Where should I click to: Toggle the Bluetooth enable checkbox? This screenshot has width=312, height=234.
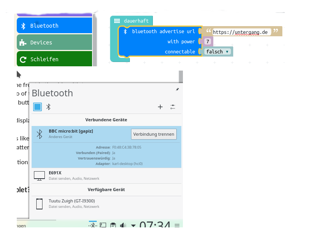pos(37,107)
